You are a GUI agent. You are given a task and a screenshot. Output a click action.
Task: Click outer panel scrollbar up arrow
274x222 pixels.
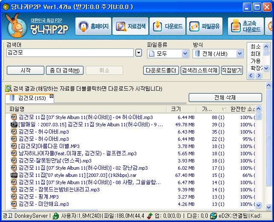[268, 85]
